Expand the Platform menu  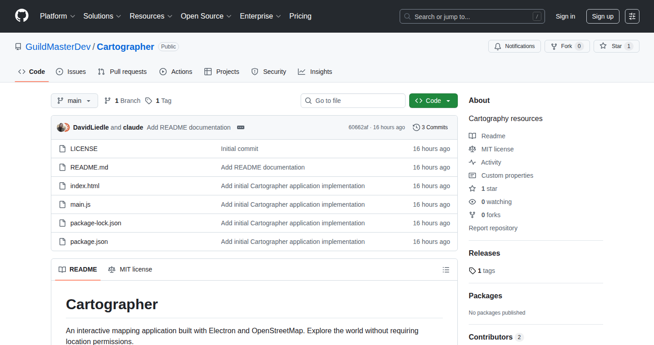tap(57, 16)
